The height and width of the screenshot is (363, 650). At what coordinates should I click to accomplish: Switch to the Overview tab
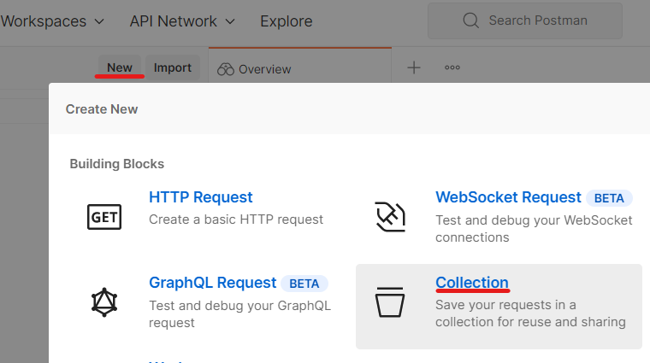[x=300, y=66]
